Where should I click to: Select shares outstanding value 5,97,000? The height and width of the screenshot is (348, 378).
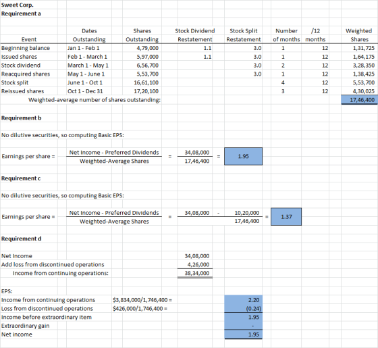[x=148, y=57]
